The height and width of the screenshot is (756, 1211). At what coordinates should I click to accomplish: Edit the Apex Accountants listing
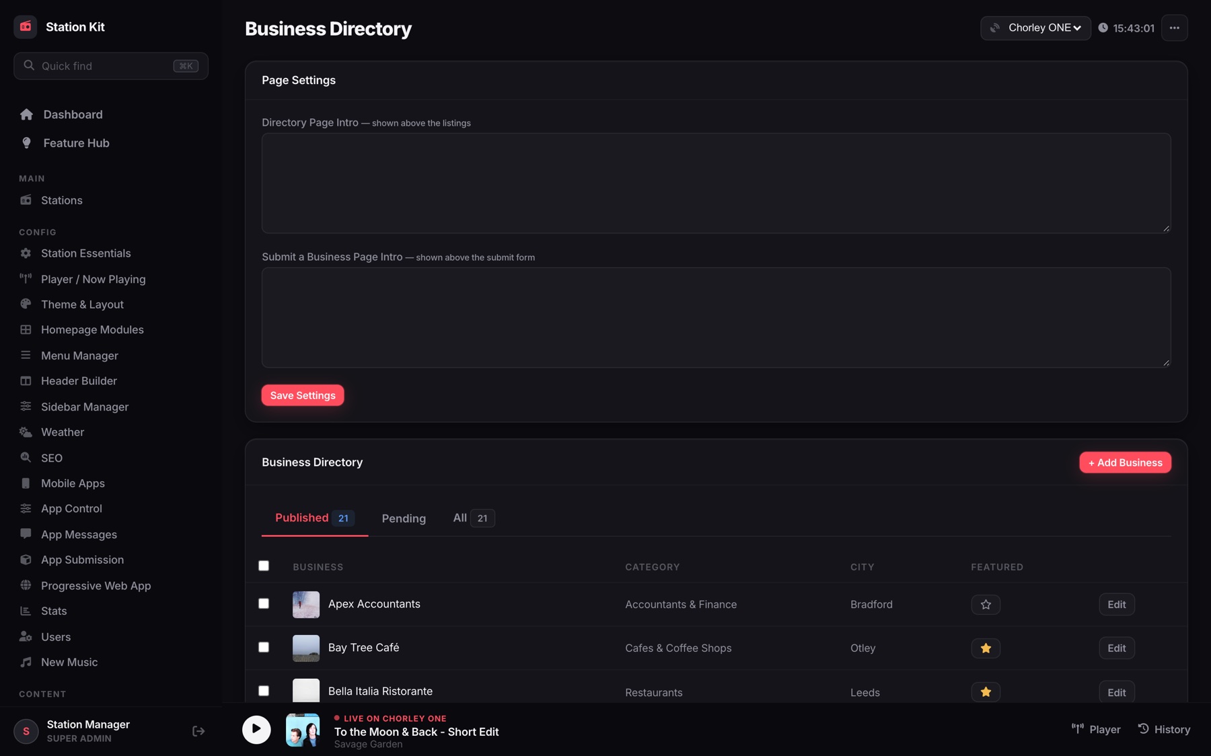click(1117, 604)
